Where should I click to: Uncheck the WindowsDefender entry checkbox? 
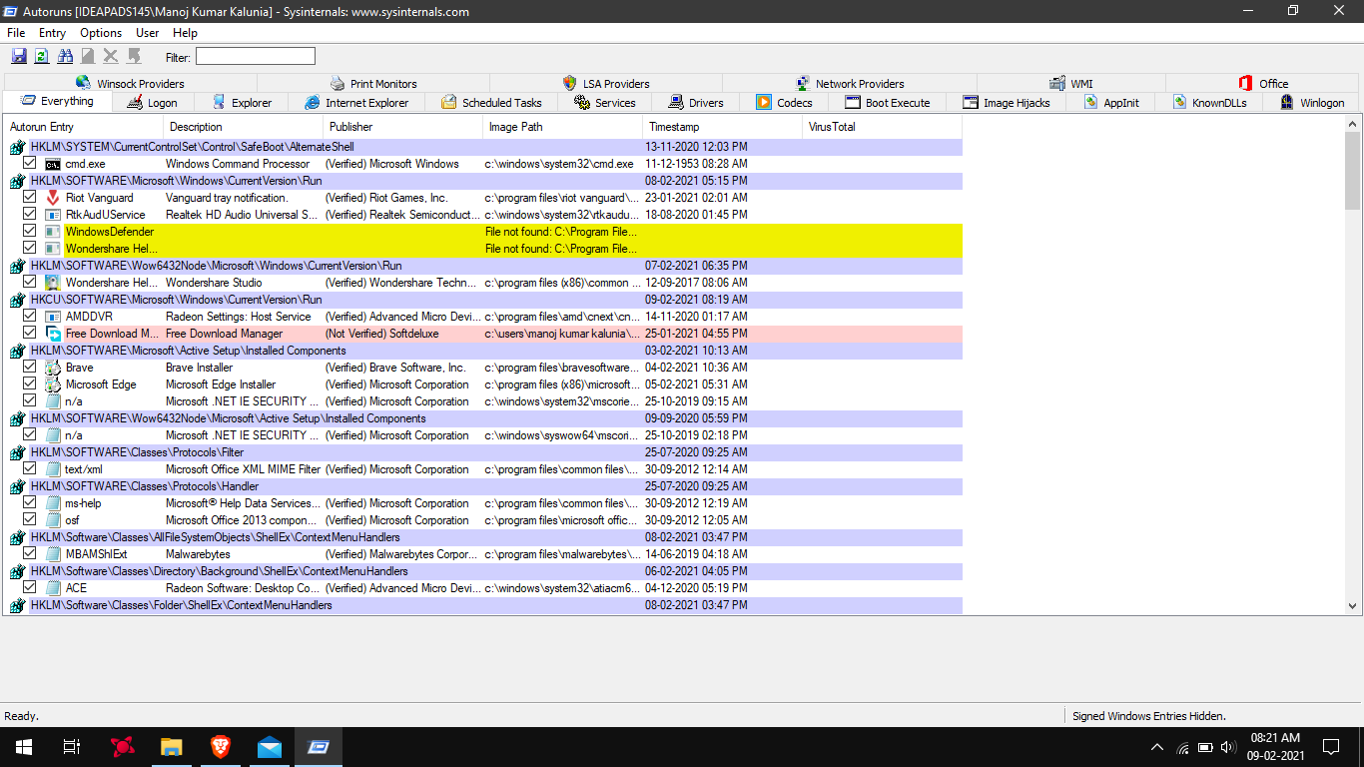coord(30,232)
